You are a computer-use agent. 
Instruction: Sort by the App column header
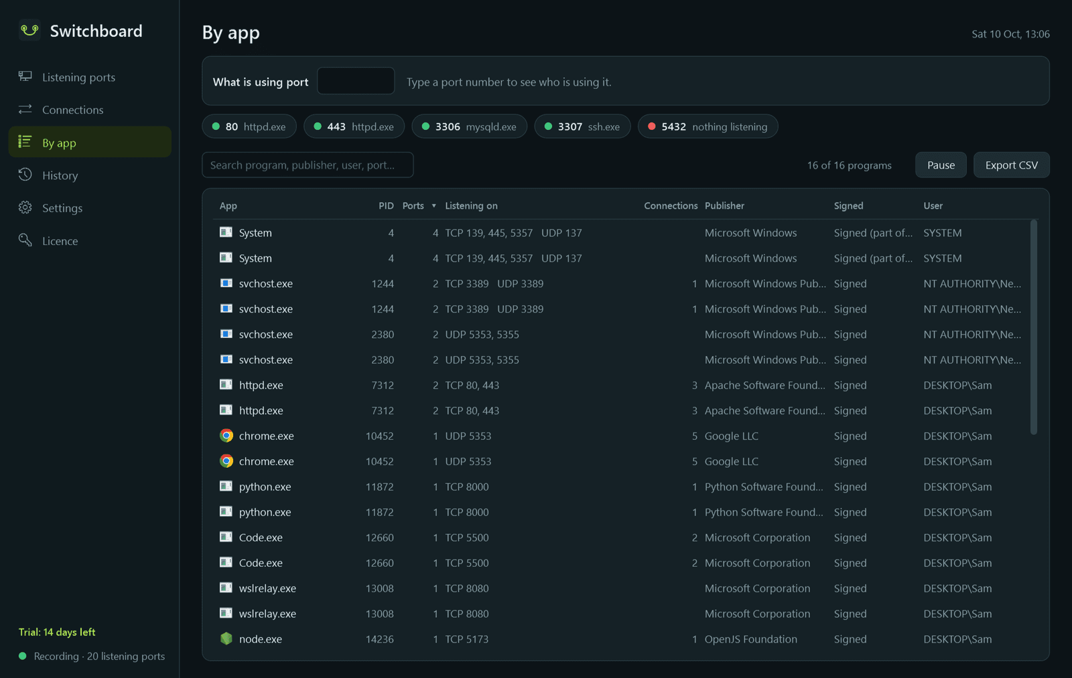(x=228, y=205)
